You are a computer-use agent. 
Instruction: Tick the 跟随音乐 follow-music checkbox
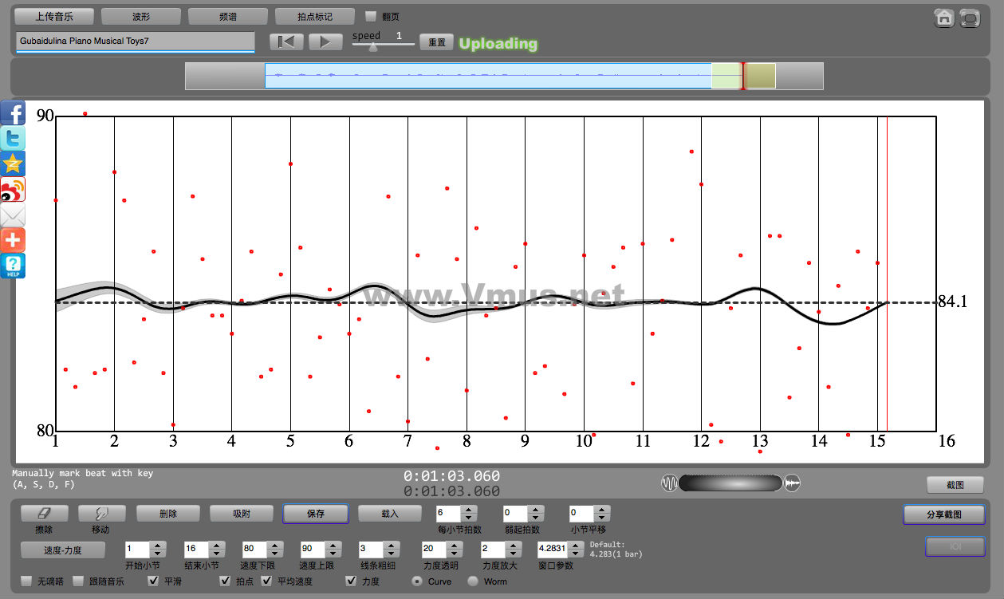point(78,581)
